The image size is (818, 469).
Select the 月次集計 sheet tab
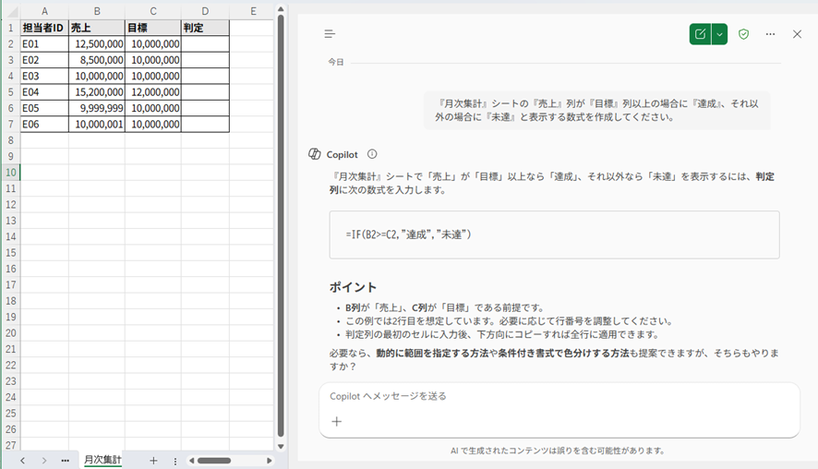pos(102,460)
